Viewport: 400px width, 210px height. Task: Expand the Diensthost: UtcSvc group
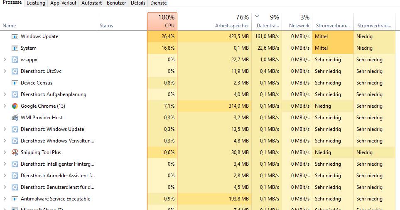click(x=5, y=71)
